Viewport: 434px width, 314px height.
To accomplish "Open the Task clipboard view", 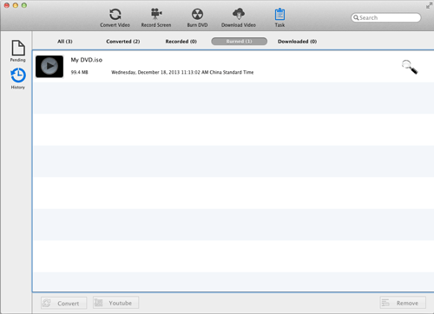I will 279,18.
